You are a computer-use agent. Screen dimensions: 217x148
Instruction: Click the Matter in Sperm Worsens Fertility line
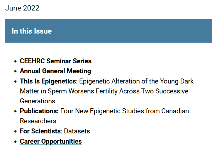click(104, 91)
